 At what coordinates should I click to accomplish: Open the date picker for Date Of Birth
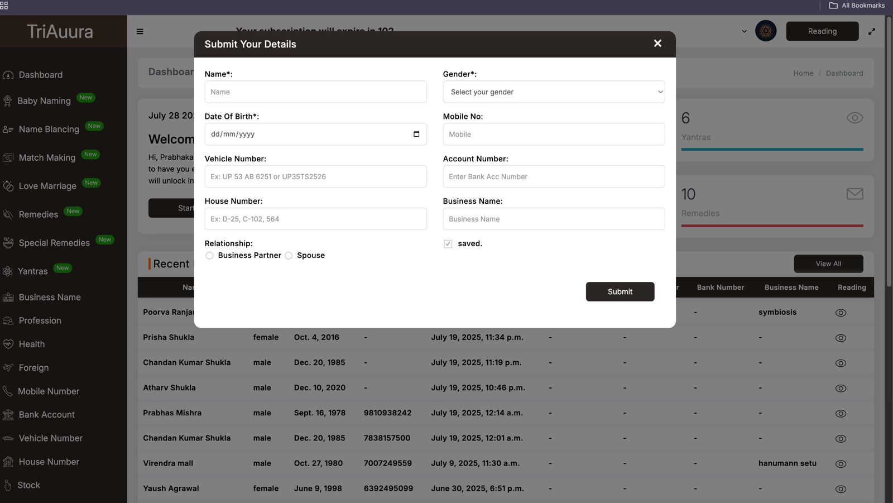point(416,134)
